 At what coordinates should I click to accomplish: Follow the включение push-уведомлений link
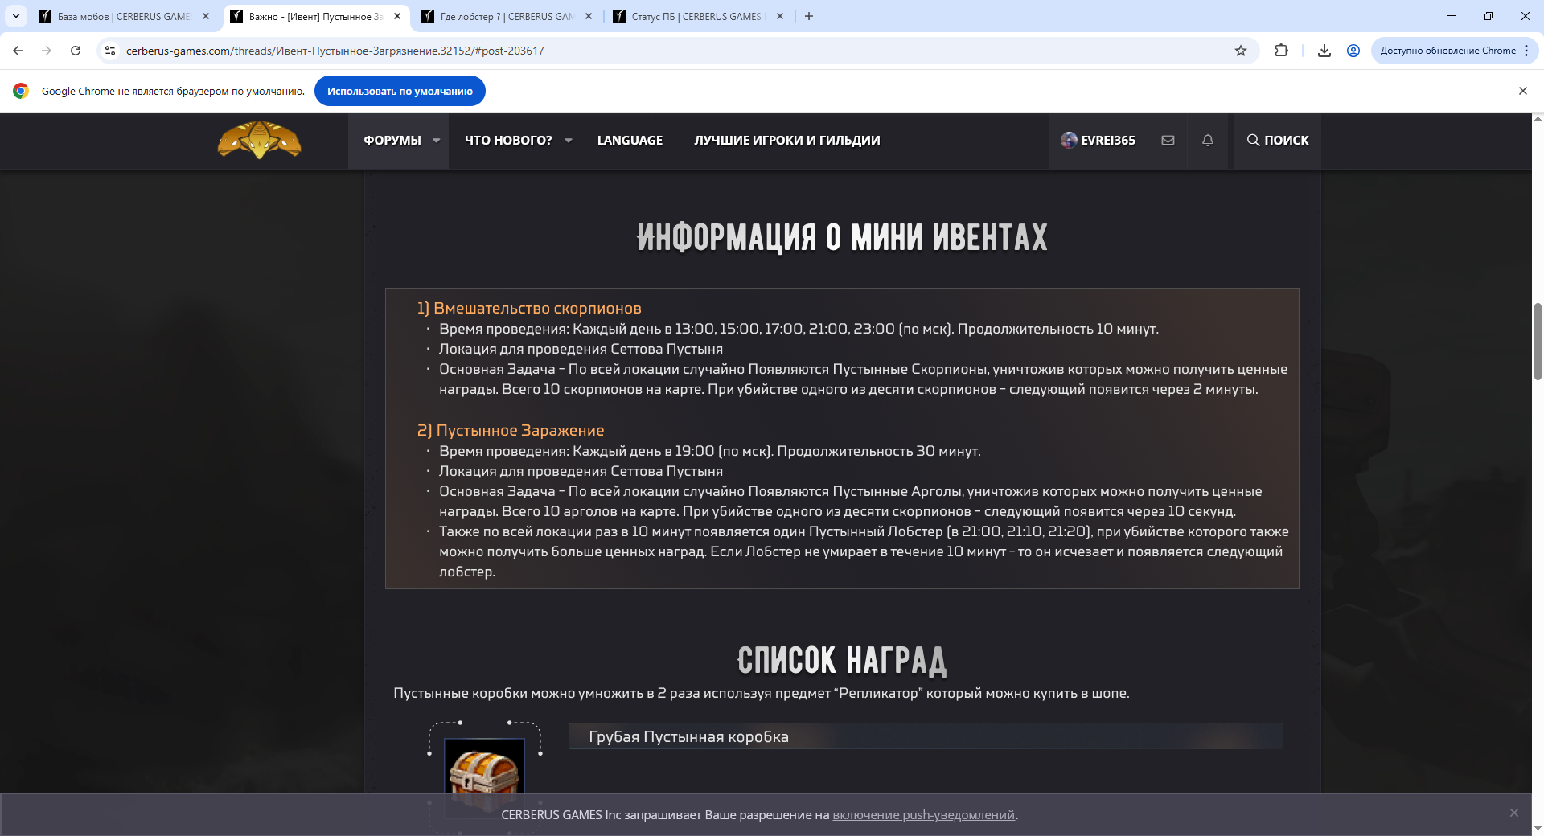tap(923, 814)
